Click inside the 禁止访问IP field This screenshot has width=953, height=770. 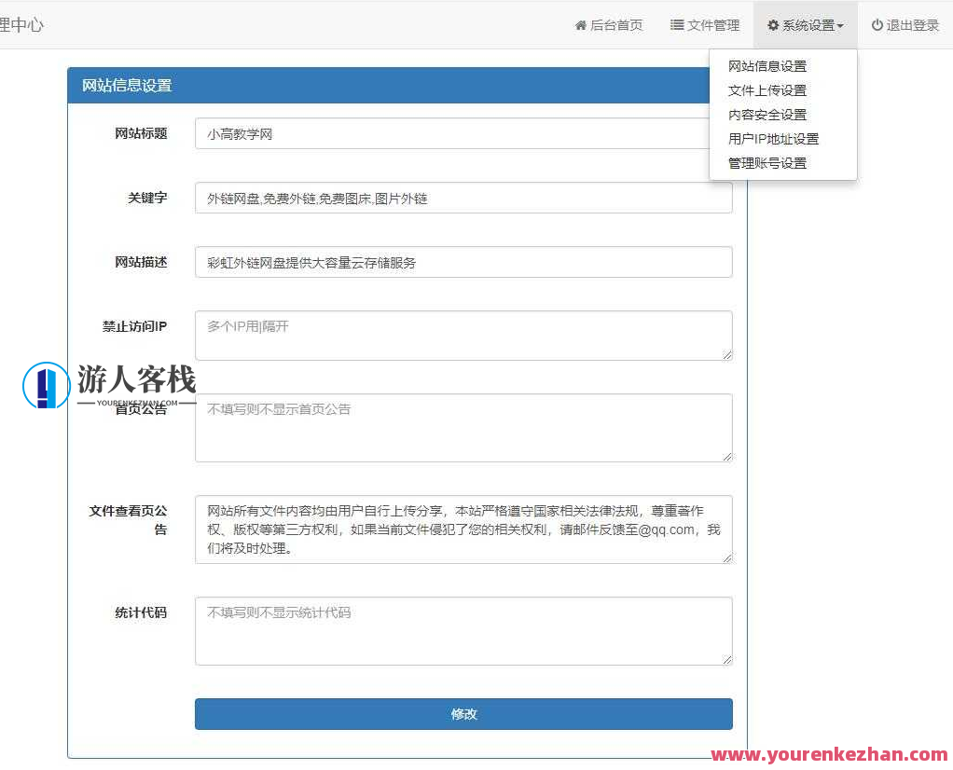[x=463, y=334]
